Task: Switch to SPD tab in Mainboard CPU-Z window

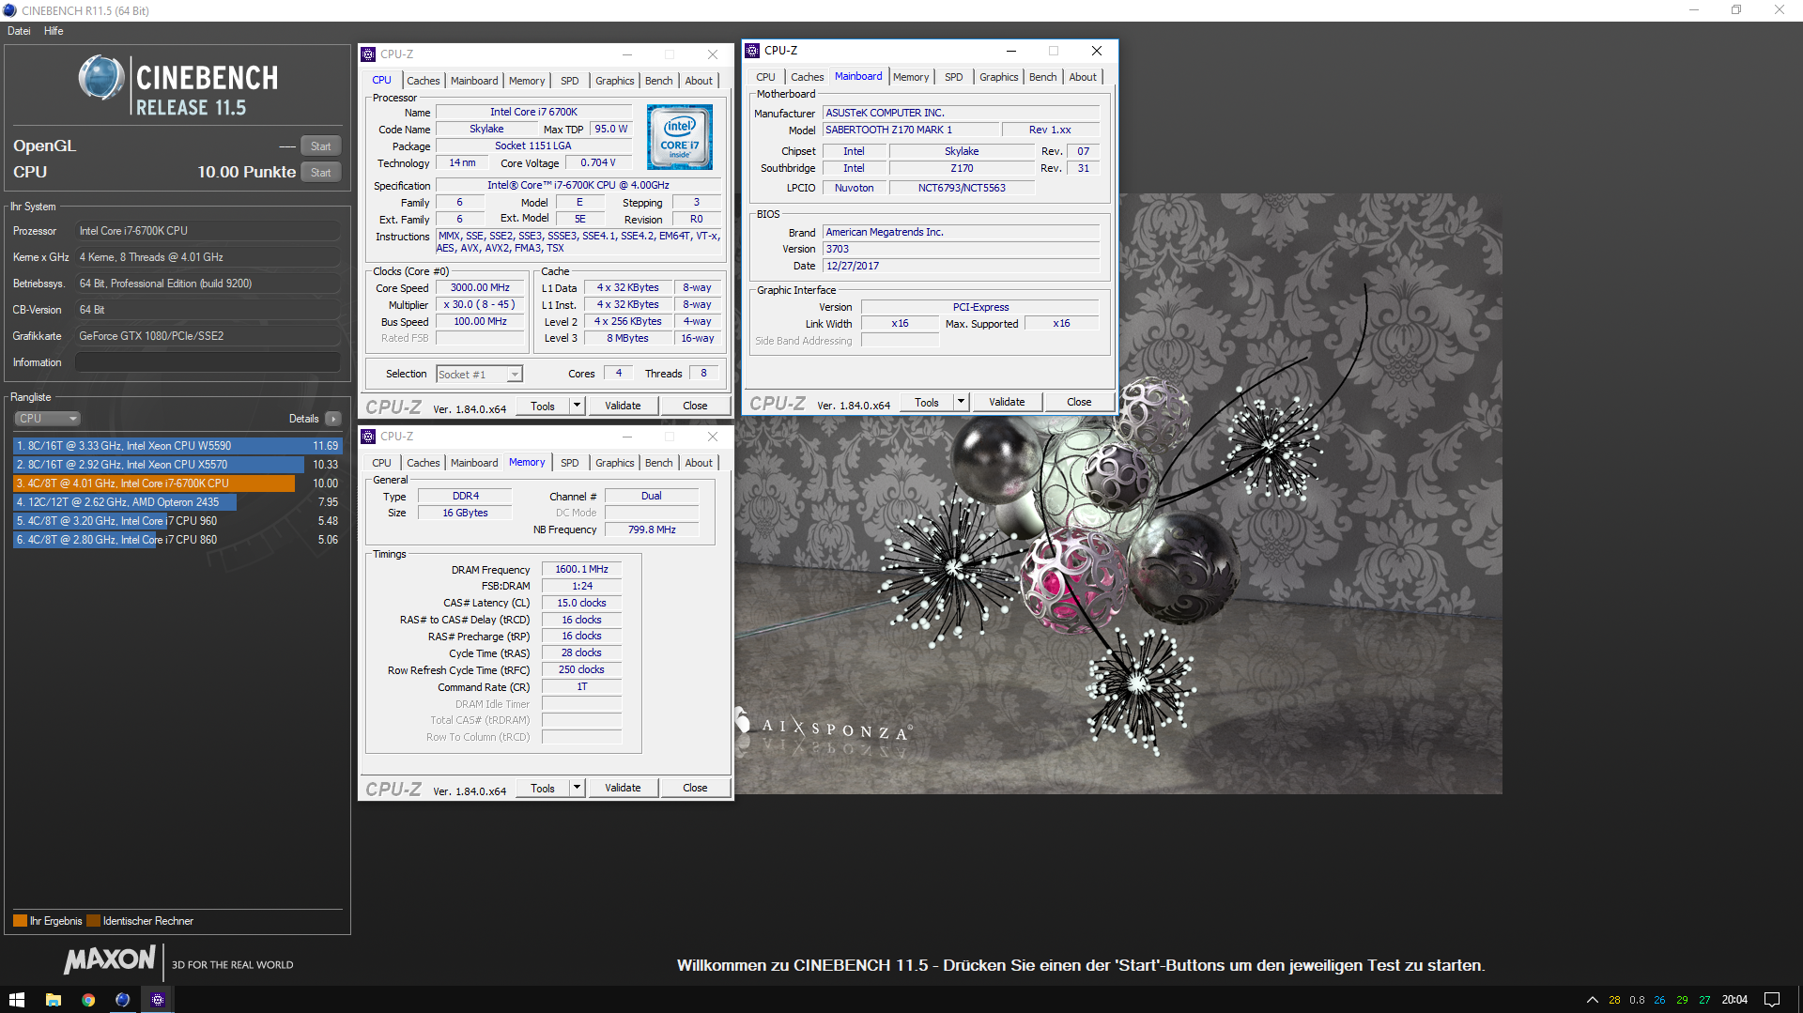Action: 953,77
